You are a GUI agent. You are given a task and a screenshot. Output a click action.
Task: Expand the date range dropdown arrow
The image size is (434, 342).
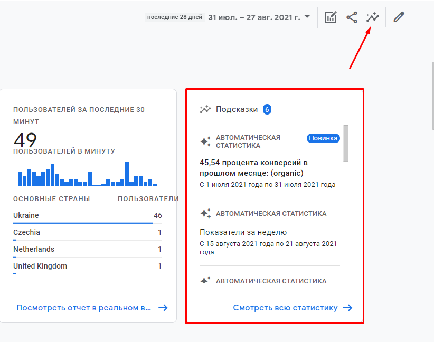pyautogui.click(x=307, y=17)
